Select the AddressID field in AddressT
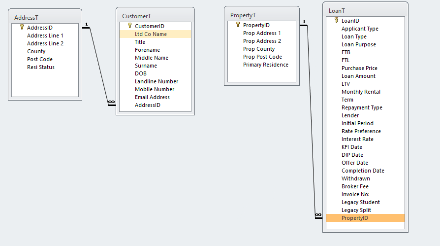440x246 pixels. tap(45, 28)
